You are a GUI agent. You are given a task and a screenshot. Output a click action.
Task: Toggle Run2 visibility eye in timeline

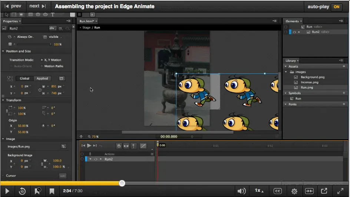click(96, 159)
